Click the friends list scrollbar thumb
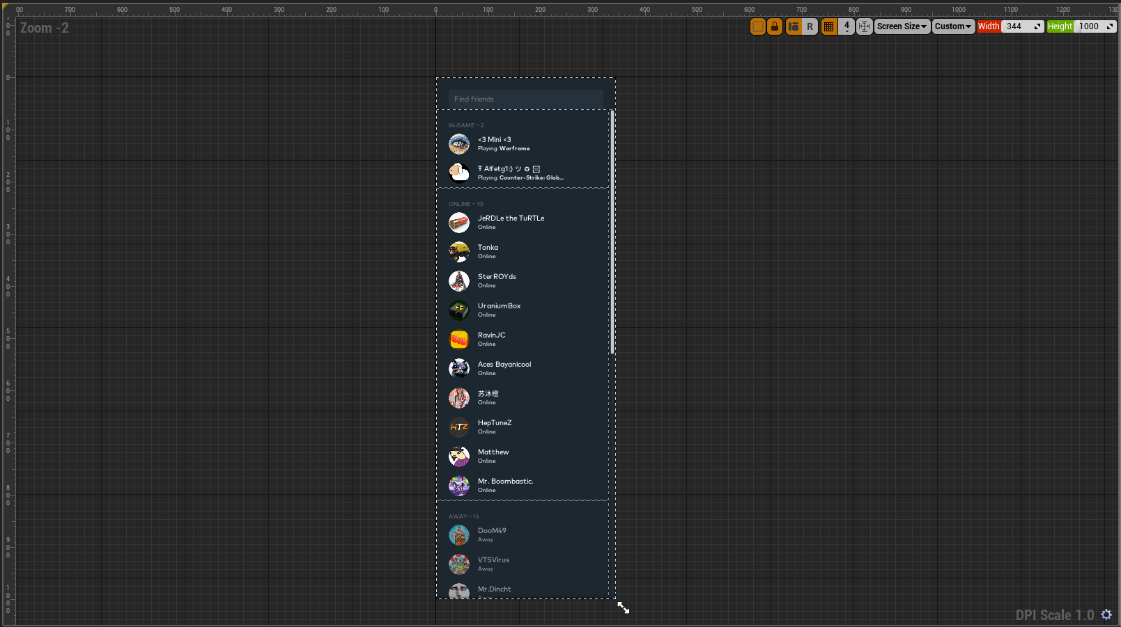Screen dimensions: 1121x627 (612, 232)
